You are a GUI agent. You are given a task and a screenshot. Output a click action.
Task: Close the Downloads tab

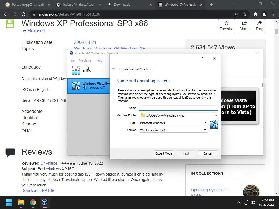(150, 5)
